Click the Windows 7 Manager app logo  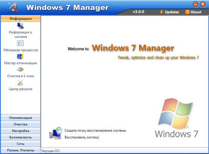point(13,7)
